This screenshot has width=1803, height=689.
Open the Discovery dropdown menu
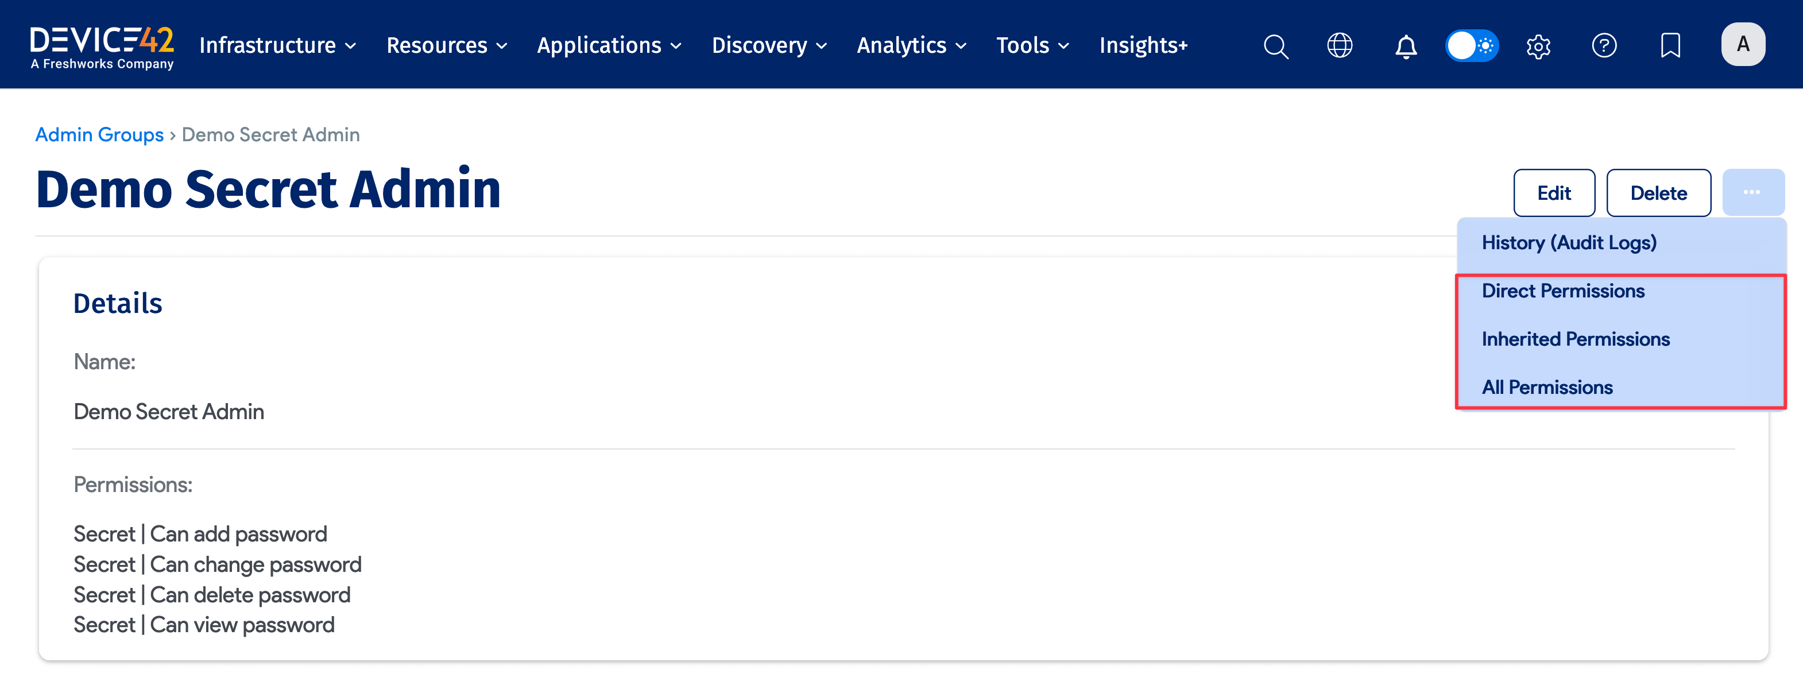pos(768,45)
